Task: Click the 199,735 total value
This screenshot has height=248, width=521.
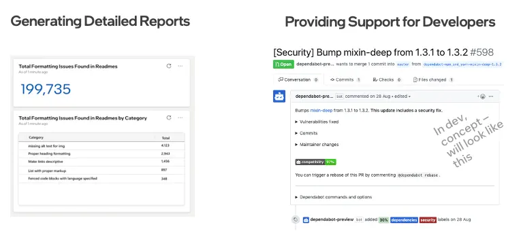Action: [46, 89]
